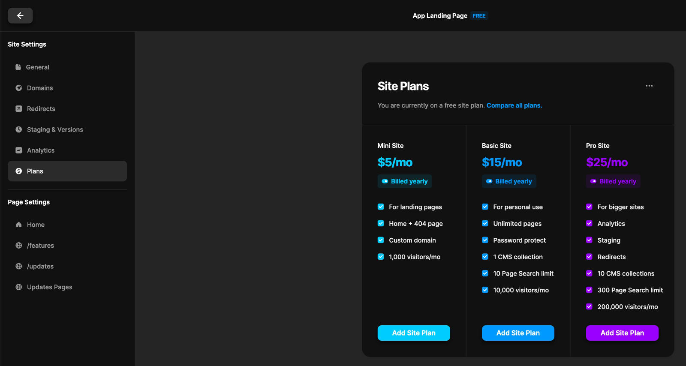Open General site settings
The height and width of the screenshot is (366, 686).
[67, 67]
